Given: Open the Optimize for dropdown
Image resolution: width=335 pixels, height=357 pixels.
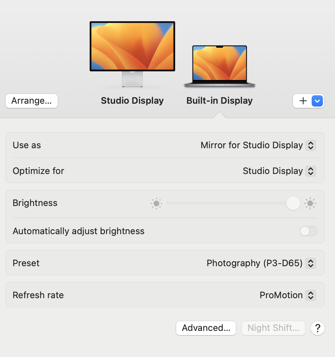Looking at the screenshot, I should [x=311, y=171].
